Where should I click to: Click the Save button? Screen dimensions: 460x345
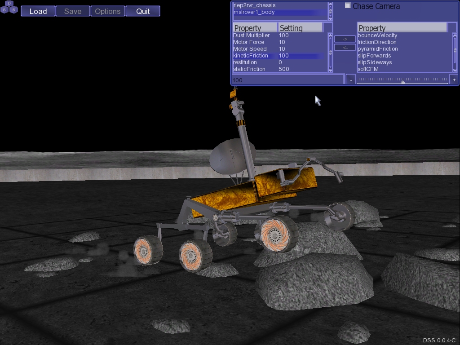click(x=73, y=11)
